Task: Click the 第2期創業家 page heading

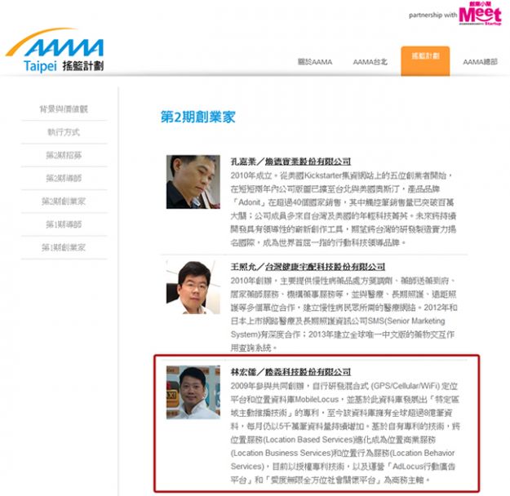Action: (x=197, y=117)
